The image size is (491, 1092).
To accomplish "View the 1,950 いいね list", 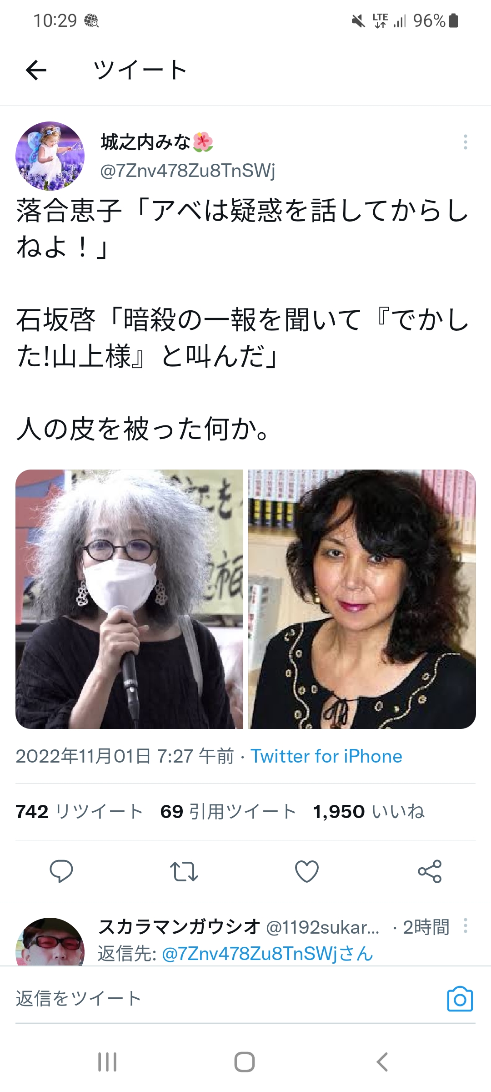I will point(369,811).
